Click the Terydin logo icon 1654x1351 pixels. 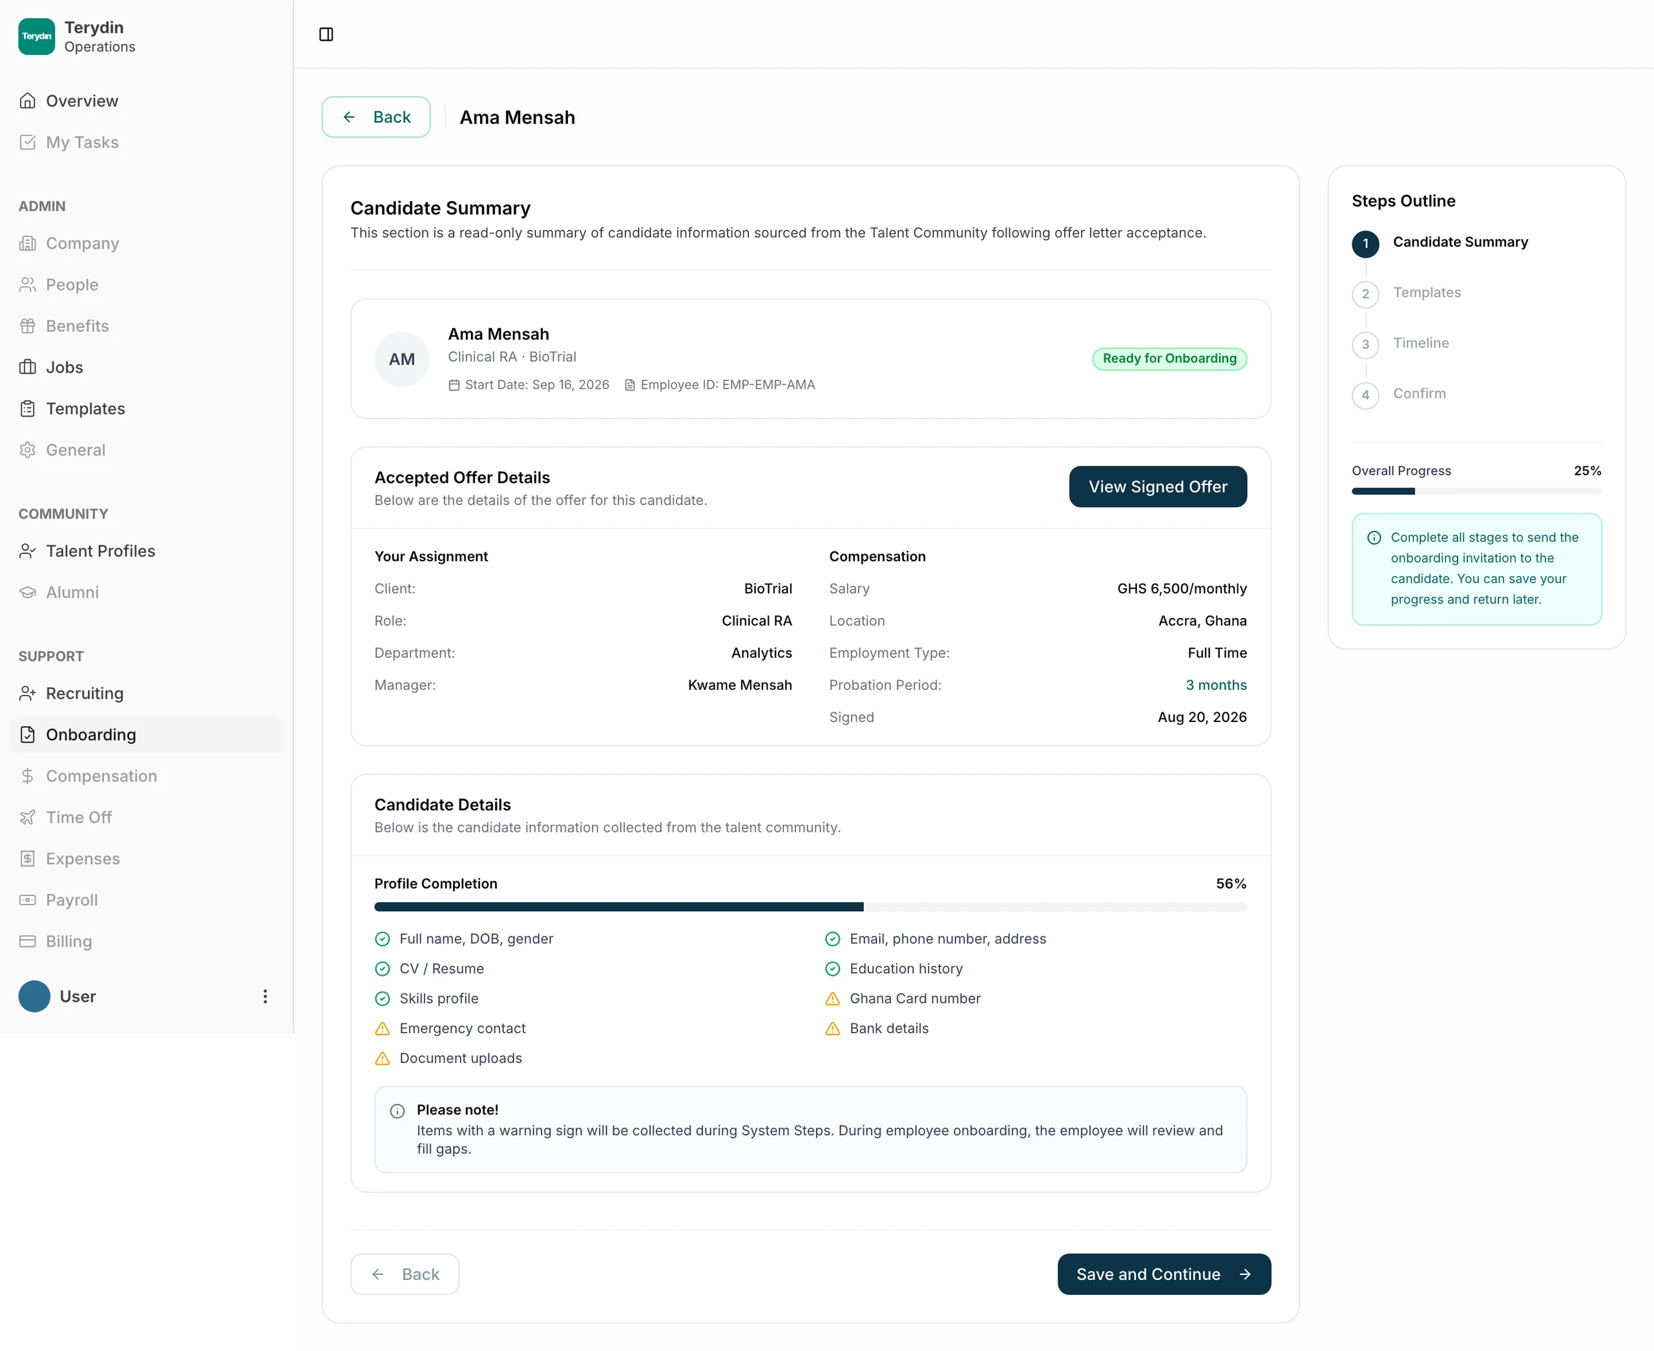pyautogui.click(x=37, y=37)
